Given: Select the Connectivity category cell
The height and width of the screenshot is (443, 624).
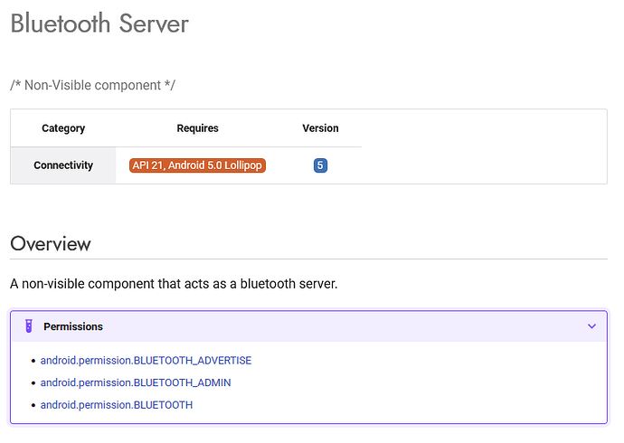Looking at the screenshot, I should [x=63, y=165].
